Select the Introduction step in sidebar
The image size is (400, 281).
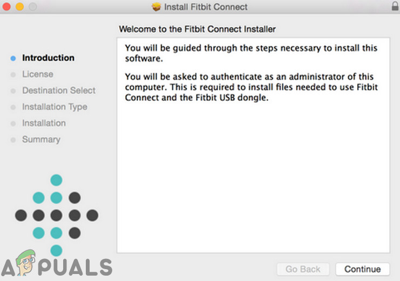(x=48, y=58)
